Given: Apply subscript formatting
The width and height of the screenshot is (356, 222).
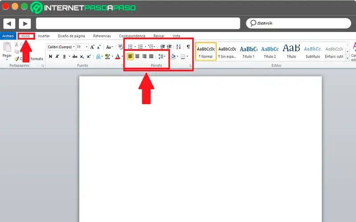Looking at the screenshot, I should coord(82,57).
